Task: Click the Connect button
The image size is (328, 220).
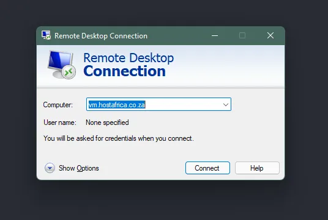Action: click(x=207, y=168)
